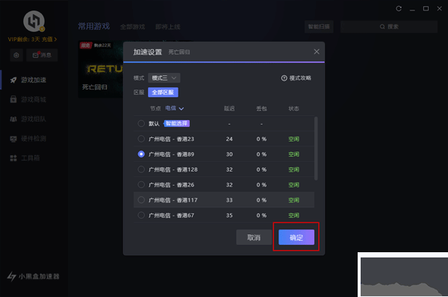Click the 延迟 column header
The image size is (448, 297).
(x=229, y=108)
